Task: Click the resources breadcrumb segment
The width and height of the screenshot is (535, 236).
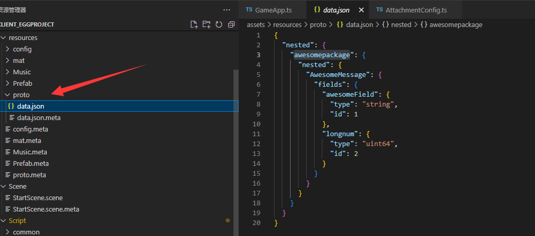Action: (286, 24)
